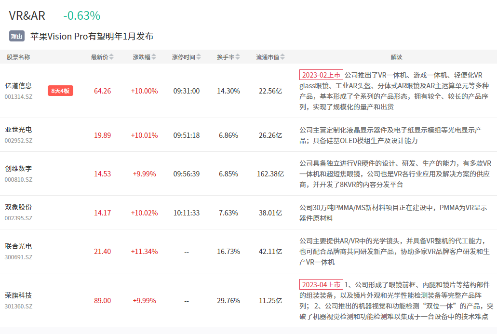The width and height of the screenshot is (497, 334).
Task: Open stock 亚世光电
Action: click(18, 130)
